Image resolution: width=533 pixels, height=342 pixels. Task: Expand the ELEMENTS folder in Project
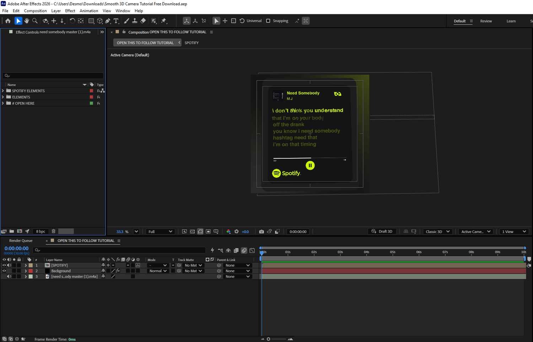tap(3, 97)
